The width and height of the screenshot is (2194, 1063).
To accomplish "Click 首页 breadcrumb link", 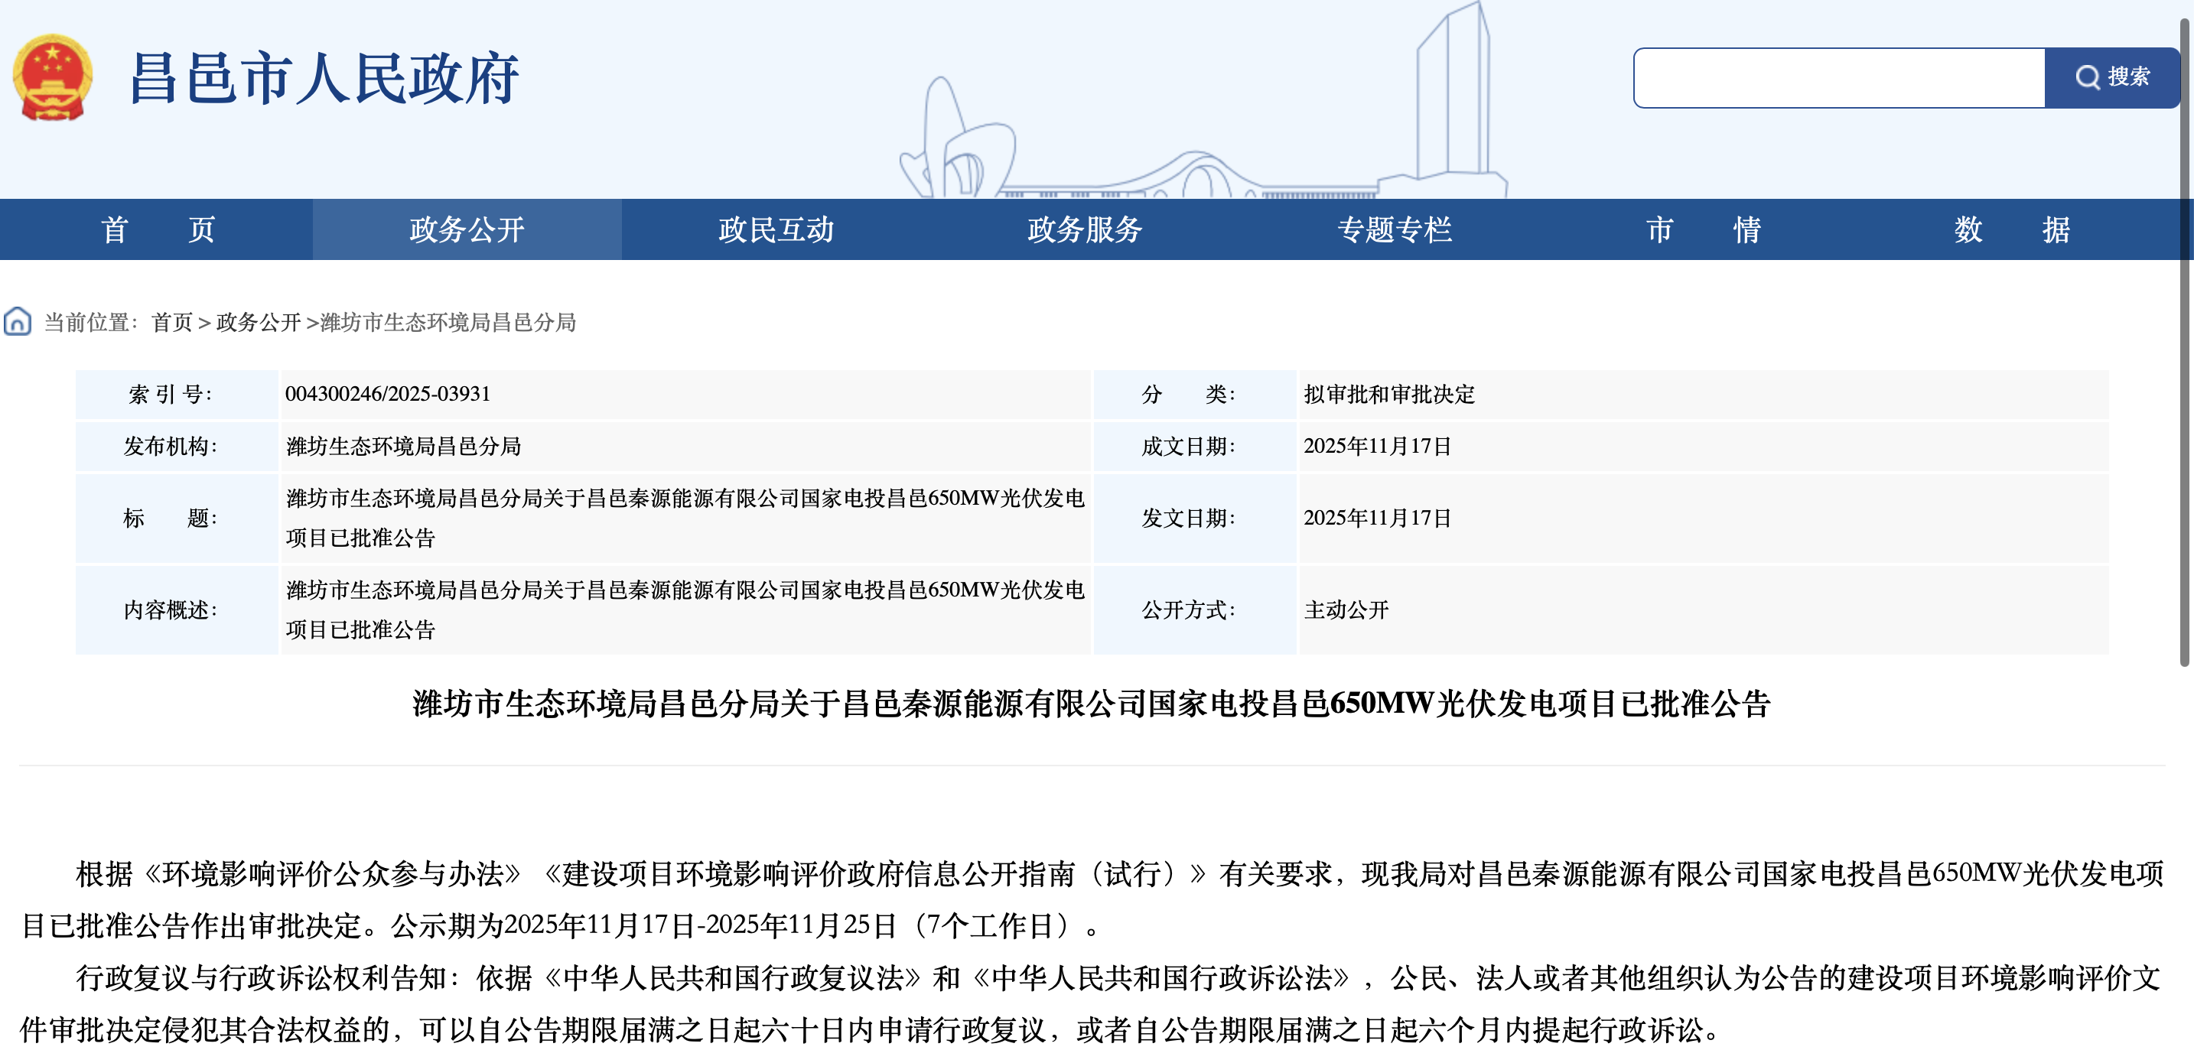I will 172,323.
